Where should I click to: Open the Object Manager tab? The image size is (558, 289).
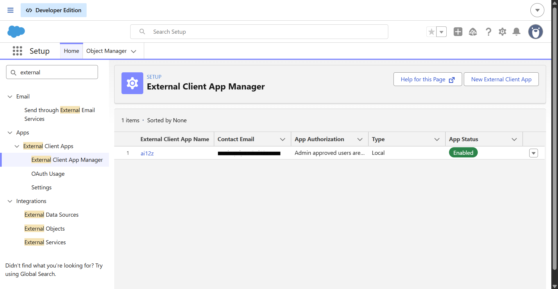pos(106,51)
